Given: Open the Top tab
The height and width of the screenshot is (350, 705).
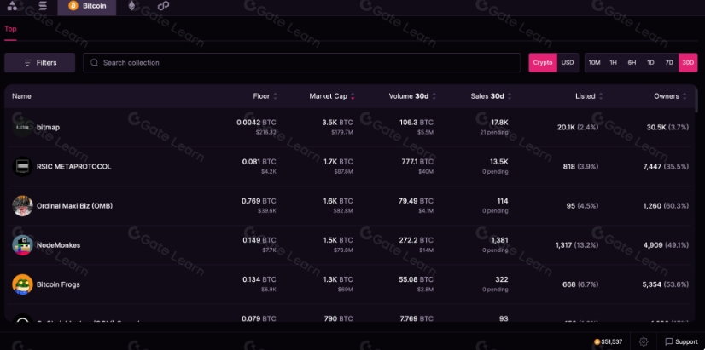Looking at the screenshot, I should 10,29.
